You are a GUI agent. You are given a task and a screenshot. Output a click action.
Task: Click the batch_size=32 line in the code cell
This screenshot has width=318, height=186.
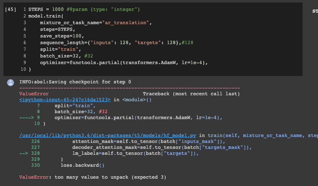pos(67,56)
